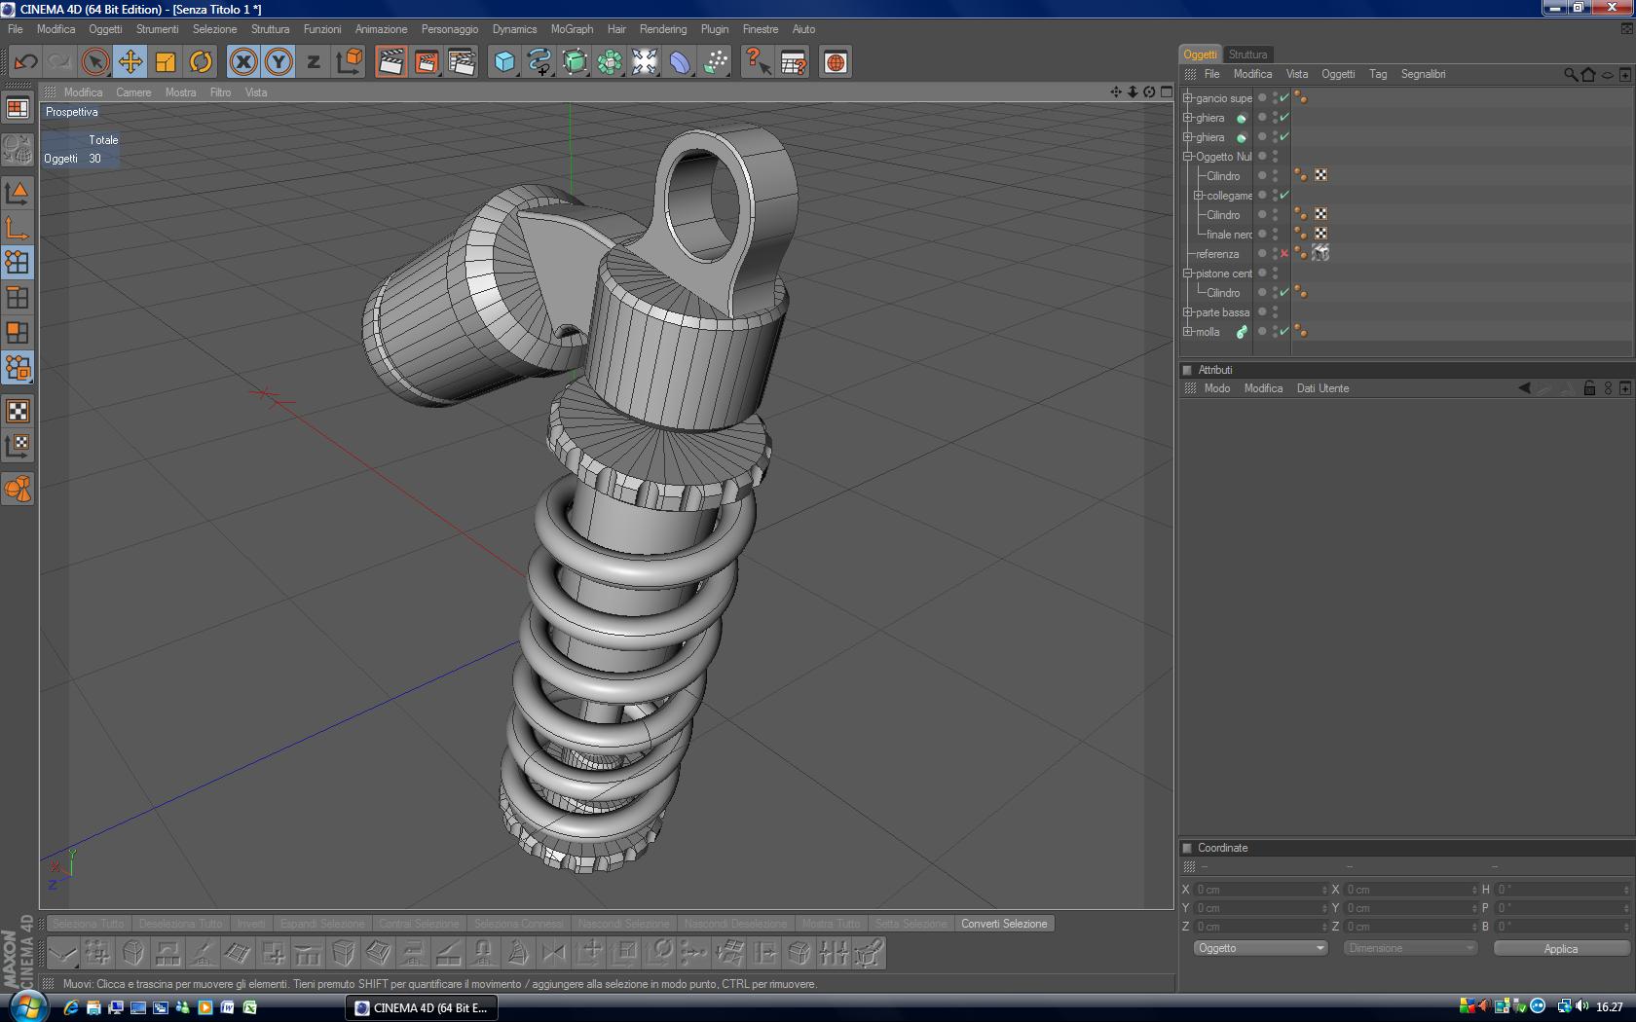Click the Undo arrow icon
1636x1022 pixels.
tap(25, 62)
